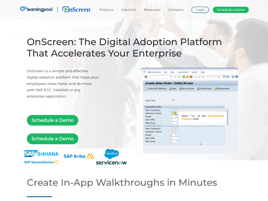Image resolution: width=268 pixels, height=201 pixels.
Task: Click the green checkmark icon in SAP toolbar
Action: (x=146, y=77)
